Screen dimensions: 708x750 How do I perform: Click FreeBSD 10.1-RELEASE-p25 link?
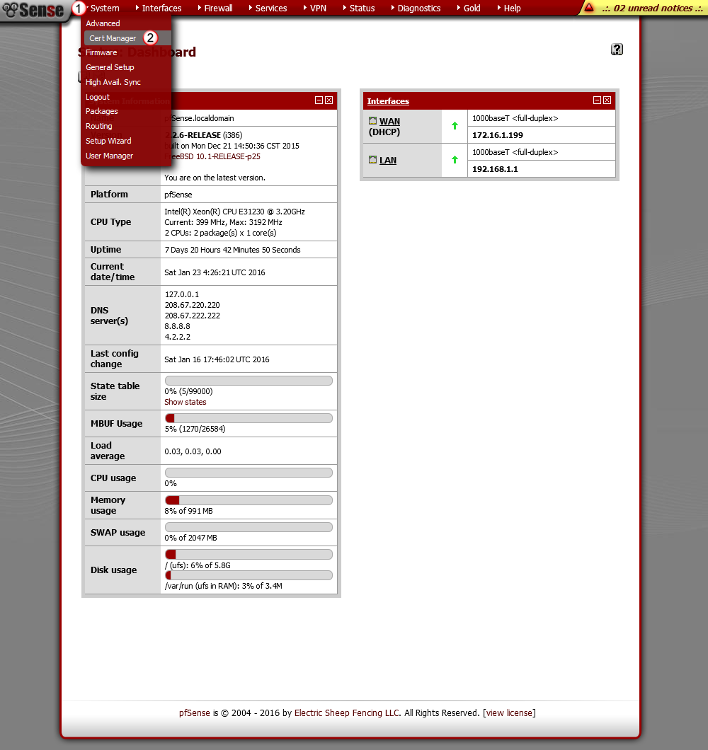[x=212, y=156]
